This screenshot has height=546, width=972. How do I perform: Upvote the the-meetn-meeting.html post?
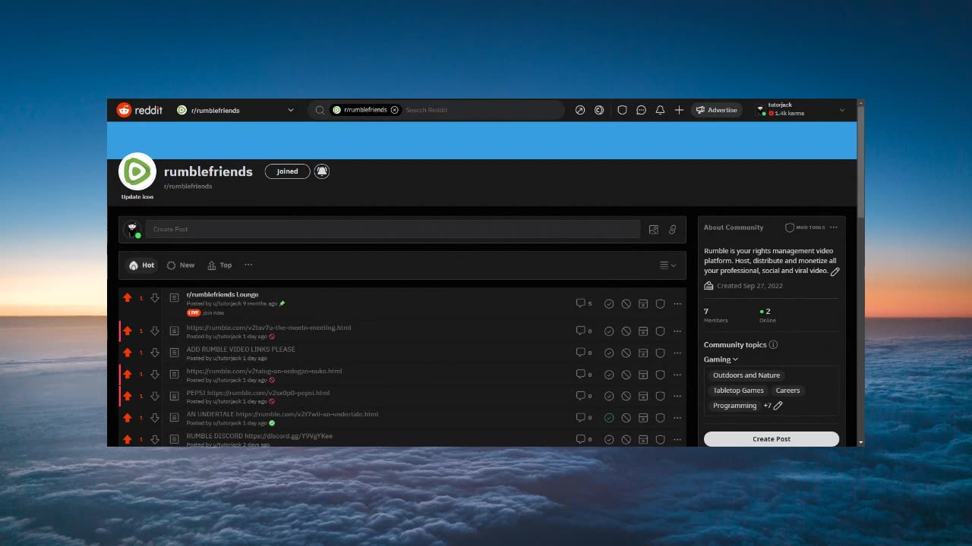pos(128,331)
